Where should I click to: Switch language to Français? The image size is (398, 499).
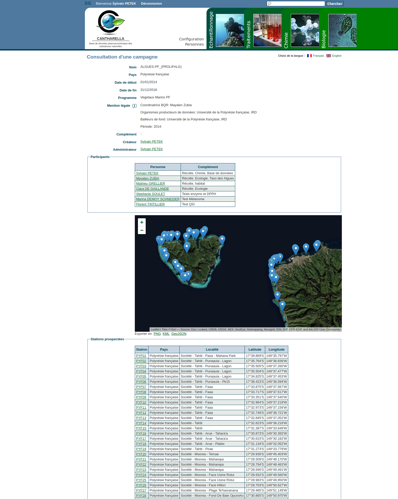(318, 56)
